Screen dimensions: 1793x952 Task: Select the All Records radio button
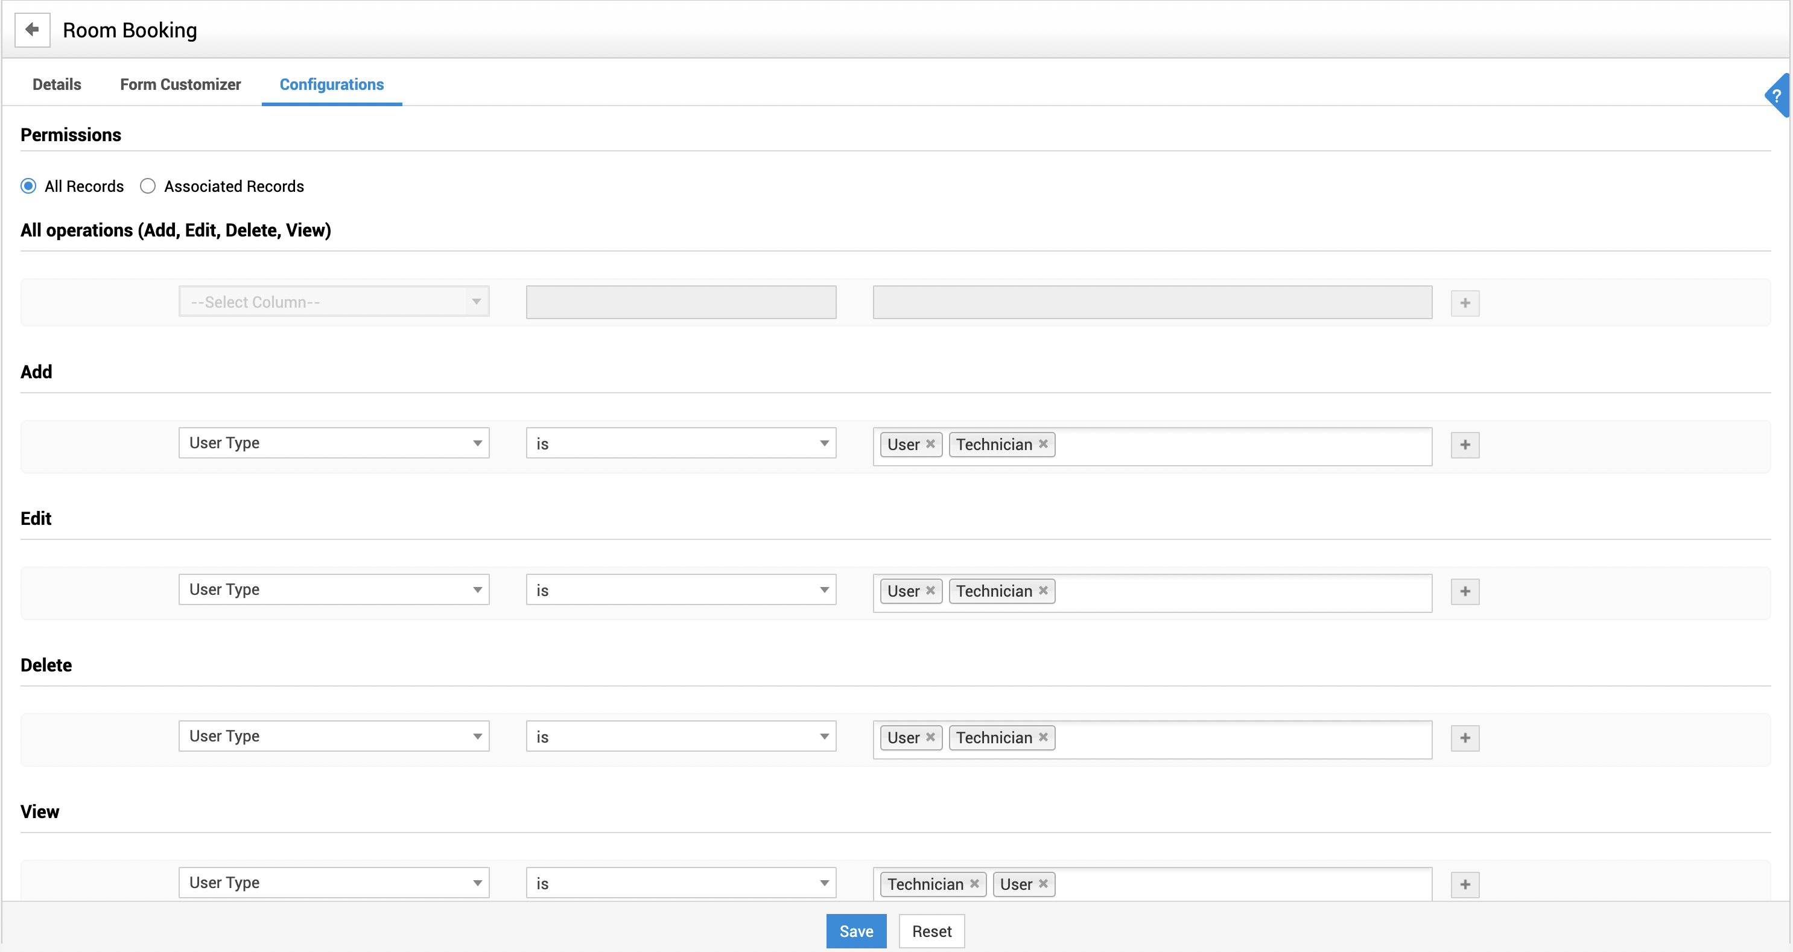pos(30,186)
